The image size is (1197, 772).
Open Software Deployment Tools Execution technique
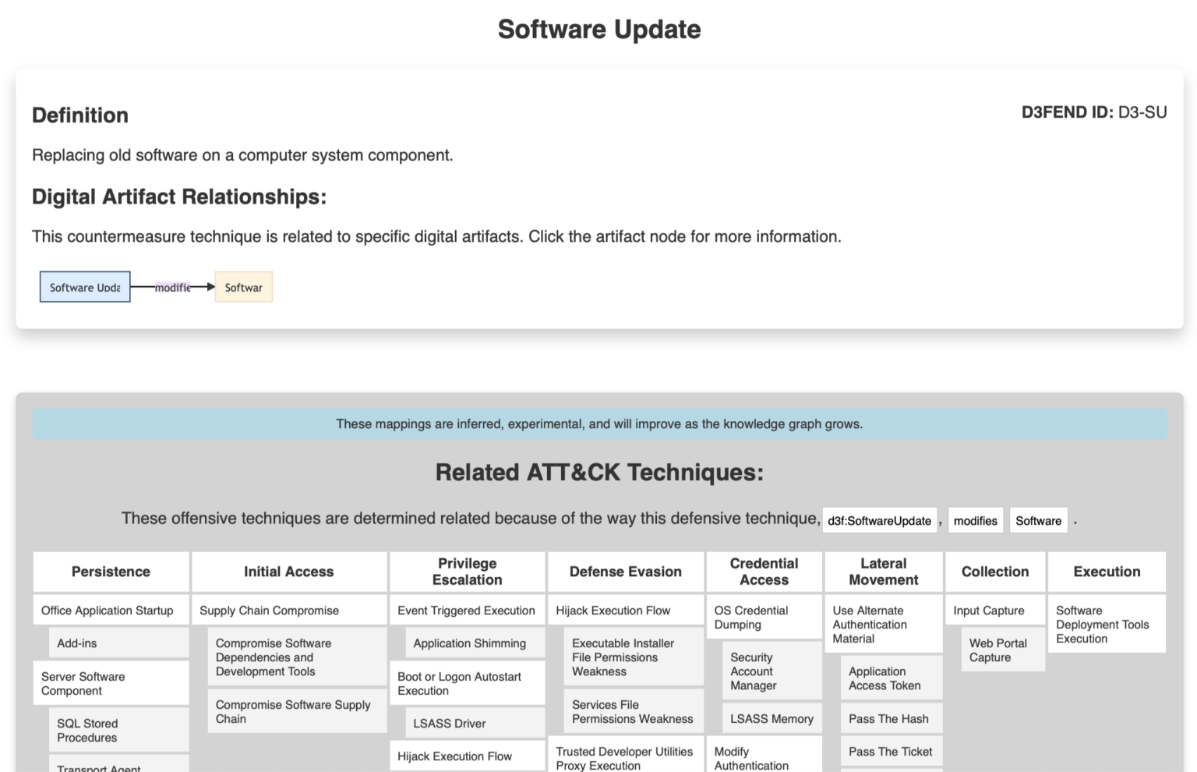click(x=1102, y=624)
